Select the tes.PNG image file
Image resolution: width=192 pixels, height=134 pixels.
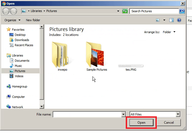131,68
